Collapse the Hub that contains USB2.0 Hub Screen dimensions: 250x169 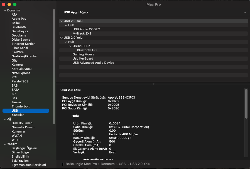(x=66, y=42)
